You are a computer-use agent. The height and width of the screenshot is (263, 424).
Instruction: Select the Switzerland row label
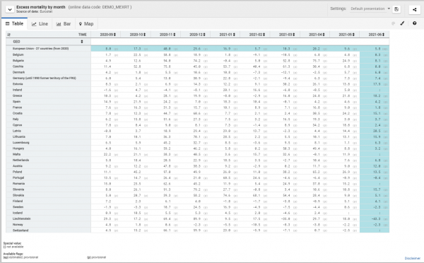pos(20,230)
